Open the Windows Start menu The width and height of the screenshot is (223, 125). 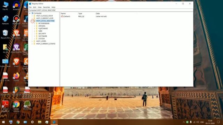[3, 122]
